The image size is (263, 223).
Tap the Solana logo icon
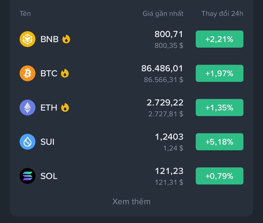tap(27, 176)
